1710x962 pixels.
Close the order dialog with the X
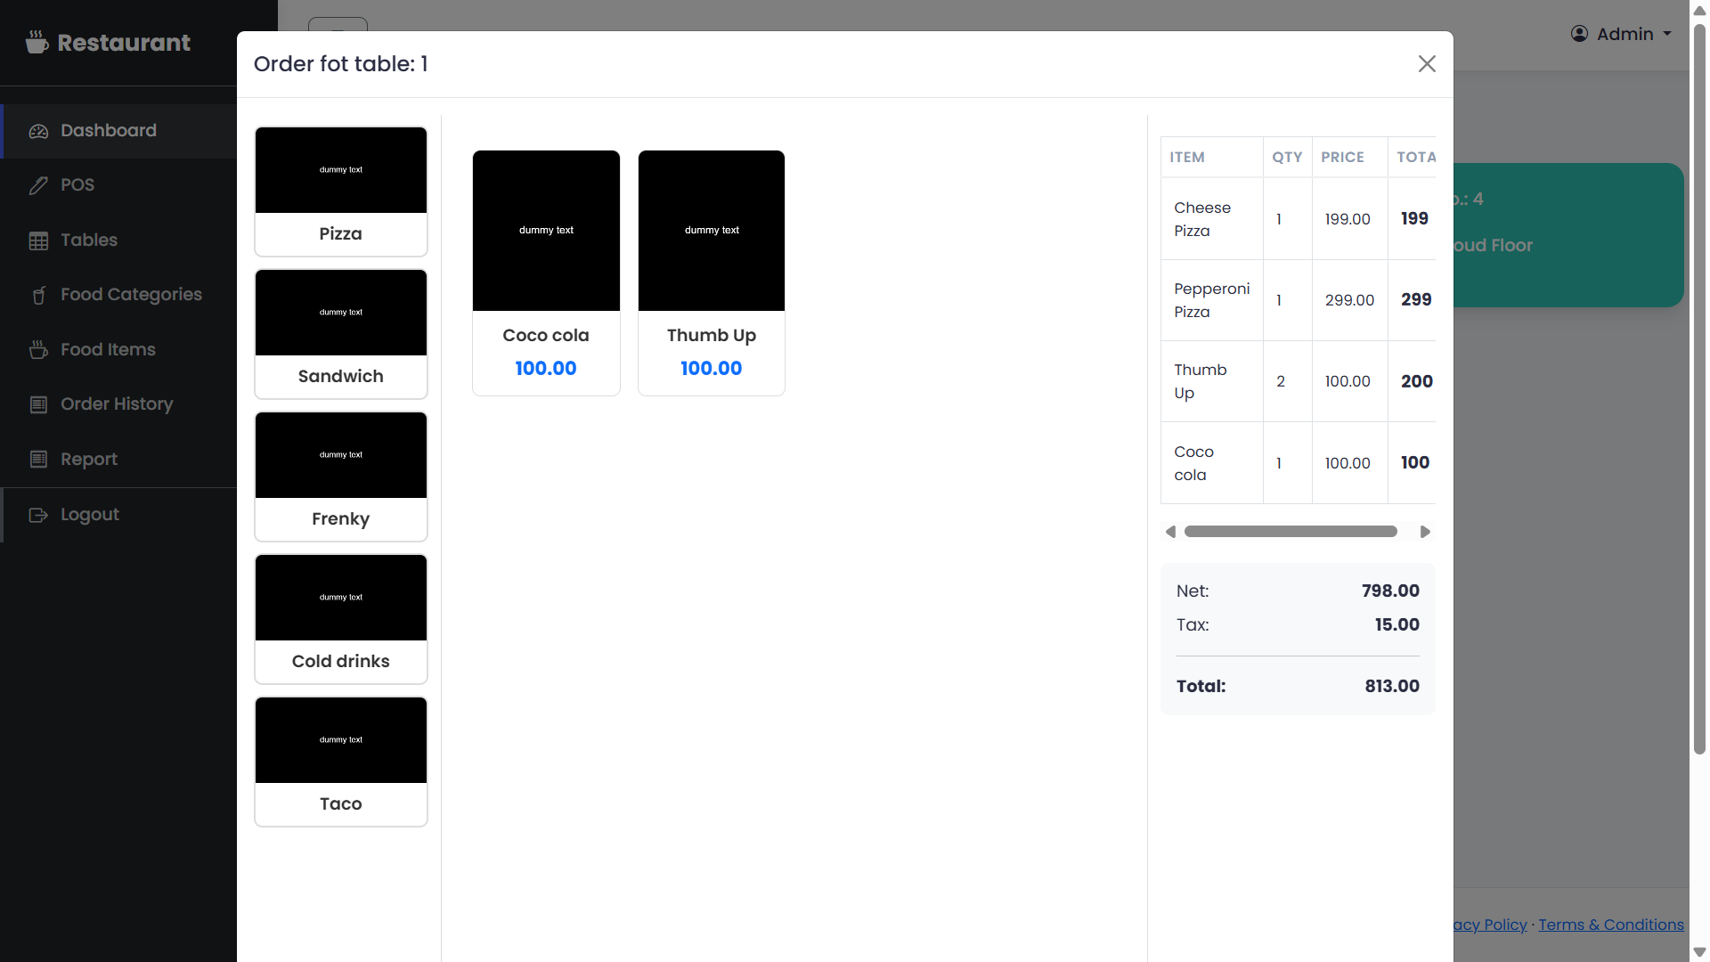tap(1427, 63)
